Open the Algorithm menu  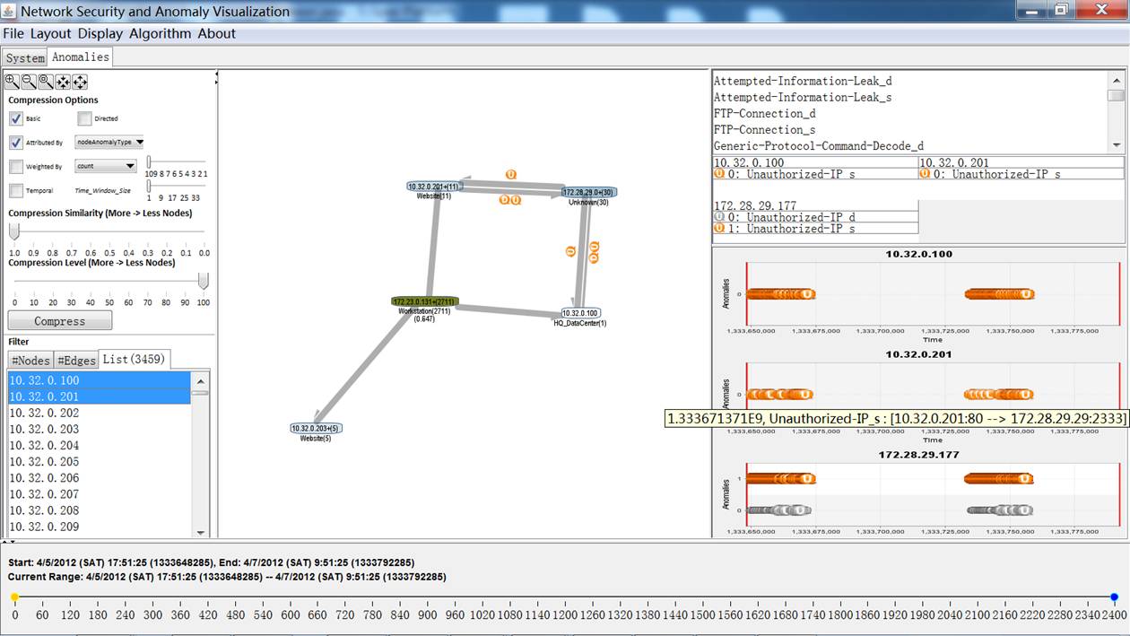coord(160,33)
